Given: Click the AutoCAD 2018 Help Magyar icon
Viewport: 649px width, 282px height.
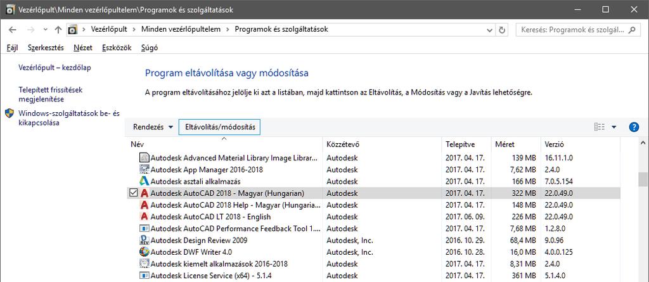Looking at the screenshot, I should (x=144, y=205).
